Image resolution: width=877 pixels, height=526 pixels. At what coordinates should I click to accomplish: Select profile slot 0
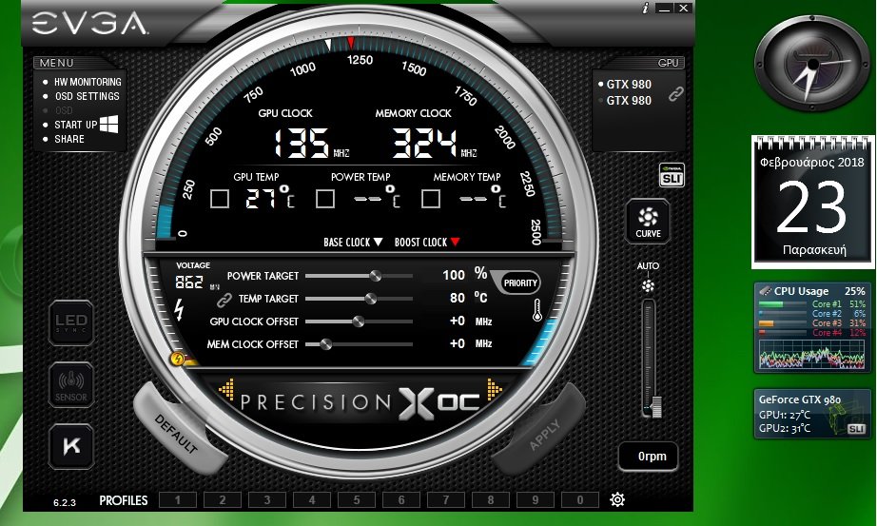click(x=580, y=499)
